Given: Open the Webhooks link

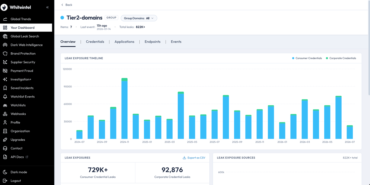Looking at the screenshot, I should tap(26, 114).
